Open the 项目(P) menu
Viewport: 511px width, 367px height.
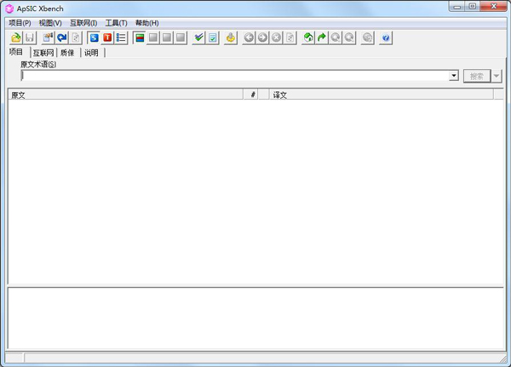pyautogui.click(x=20, y=23)
